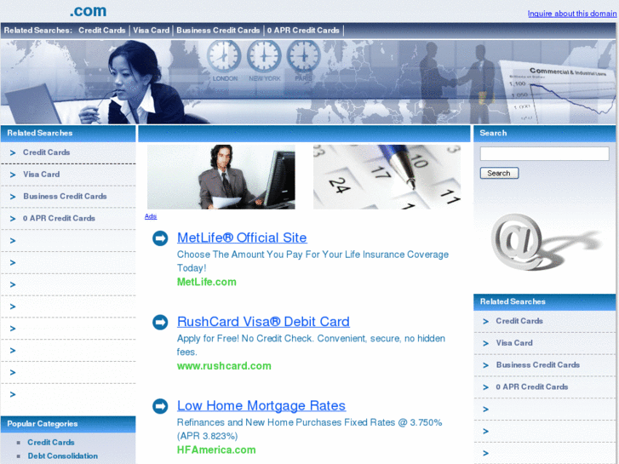Viewport: 619px width, 464px height.
Task: Visit the HFAmerica.com green URL
Action: (216, 450)
